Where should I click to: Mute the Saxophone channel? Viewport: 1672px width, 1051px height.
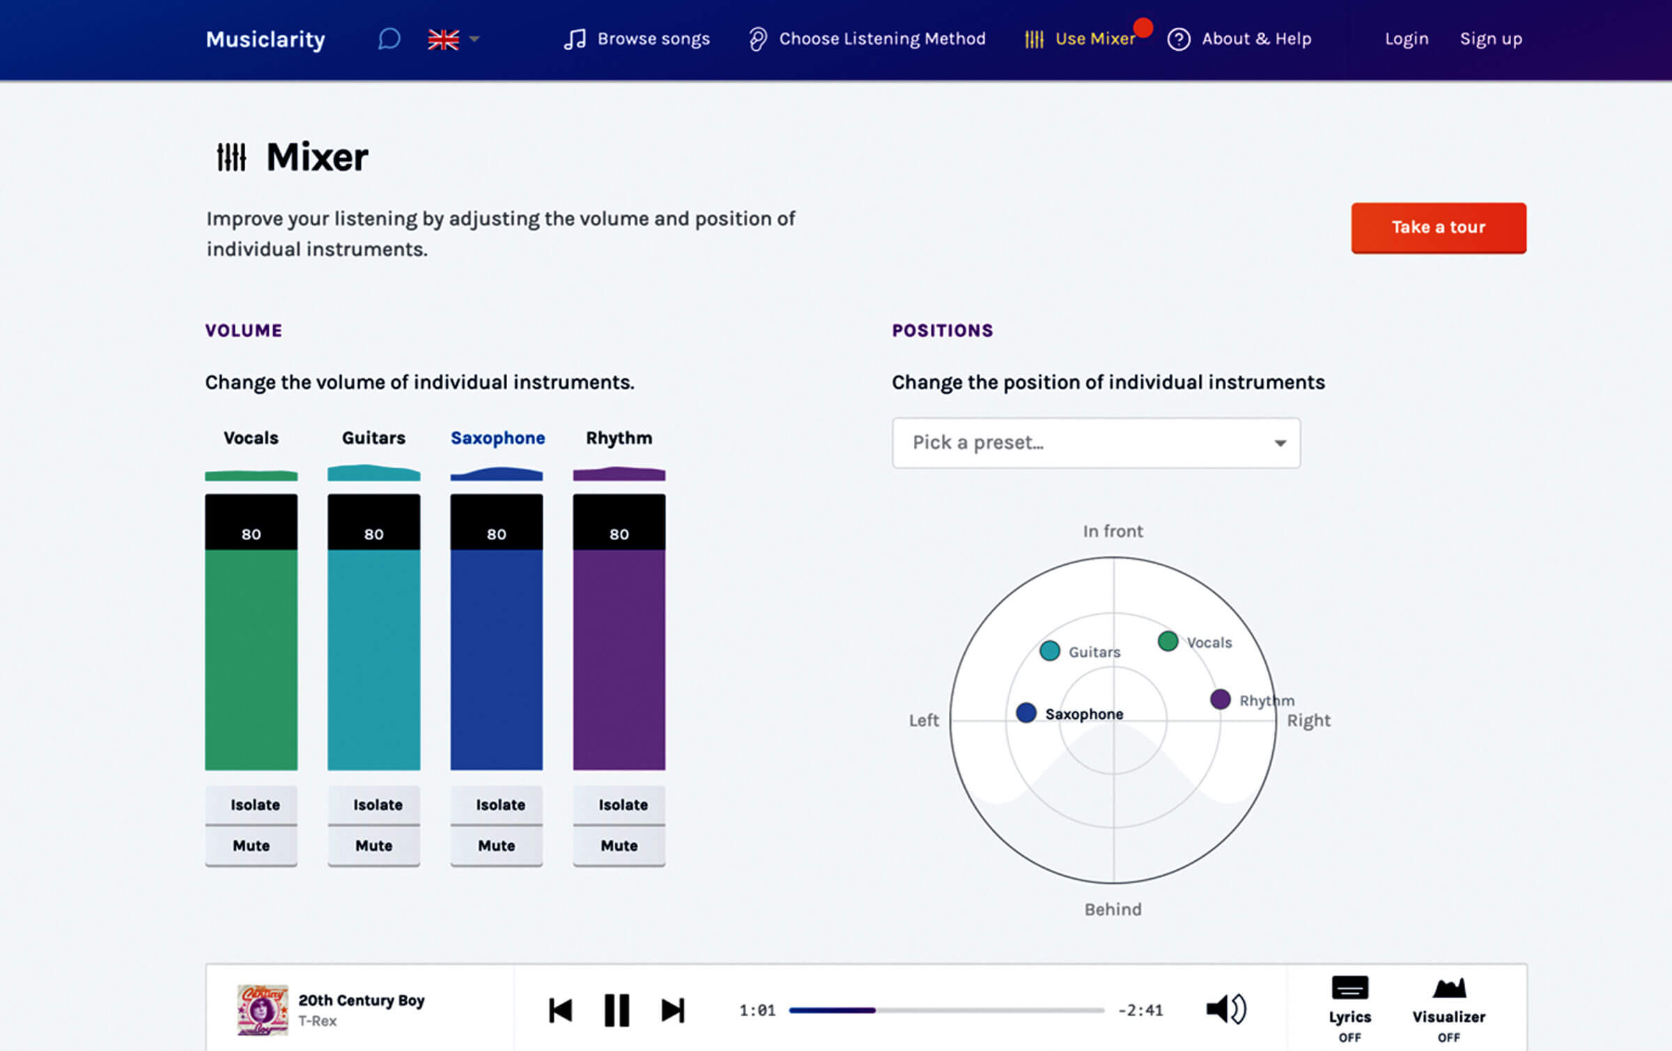coord(496,846)
